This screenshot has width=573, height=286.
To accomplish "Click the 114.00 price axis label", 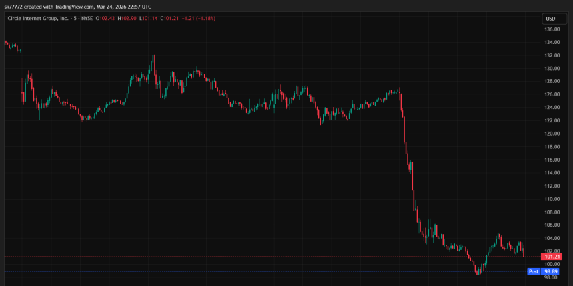I will pyautogui.click(x=552, y=173).
